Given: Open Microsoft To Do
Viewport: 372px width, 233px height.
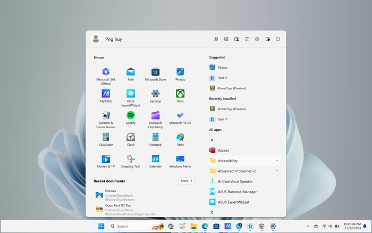Looking at the screenshot, I should (x=180, y=118).
